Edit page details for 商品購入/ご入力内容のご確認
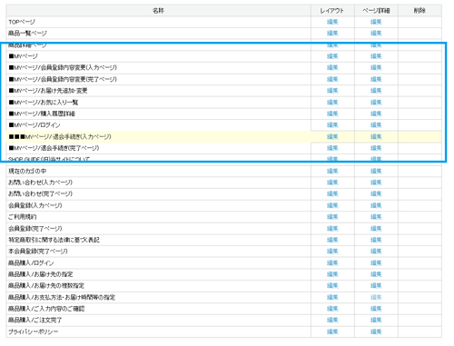Viewport: 454px width, 346px height. pos(376,309)
